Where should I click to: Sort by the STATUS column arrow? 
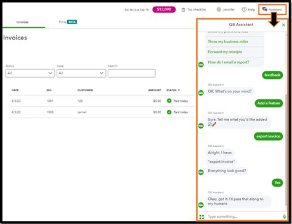[179, 90]
